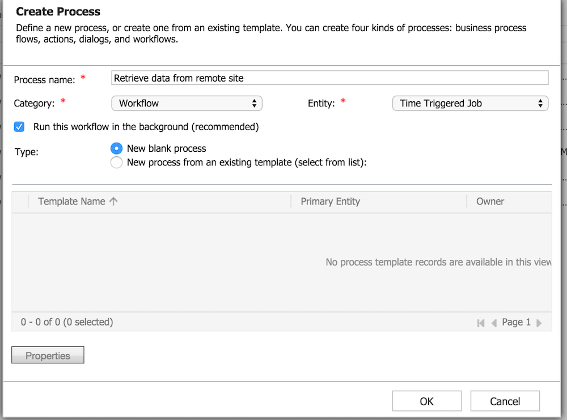Click the Page 1 indicator text
The height and width of the screenshot is (420, 567).
tap(516, 322)
